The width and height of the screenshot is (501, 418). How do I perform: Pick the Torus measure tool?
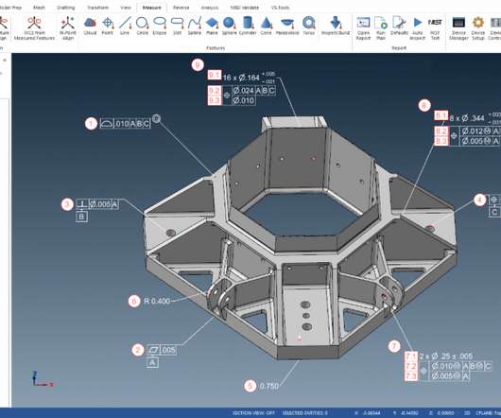(309, 26)
